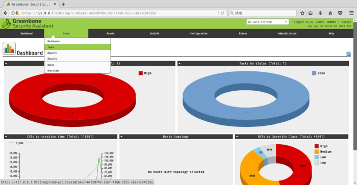The width and height of the screenshot is (357, 185).
Task: Click the Greenbone dragon logo
Action: [x=6, y=23]
